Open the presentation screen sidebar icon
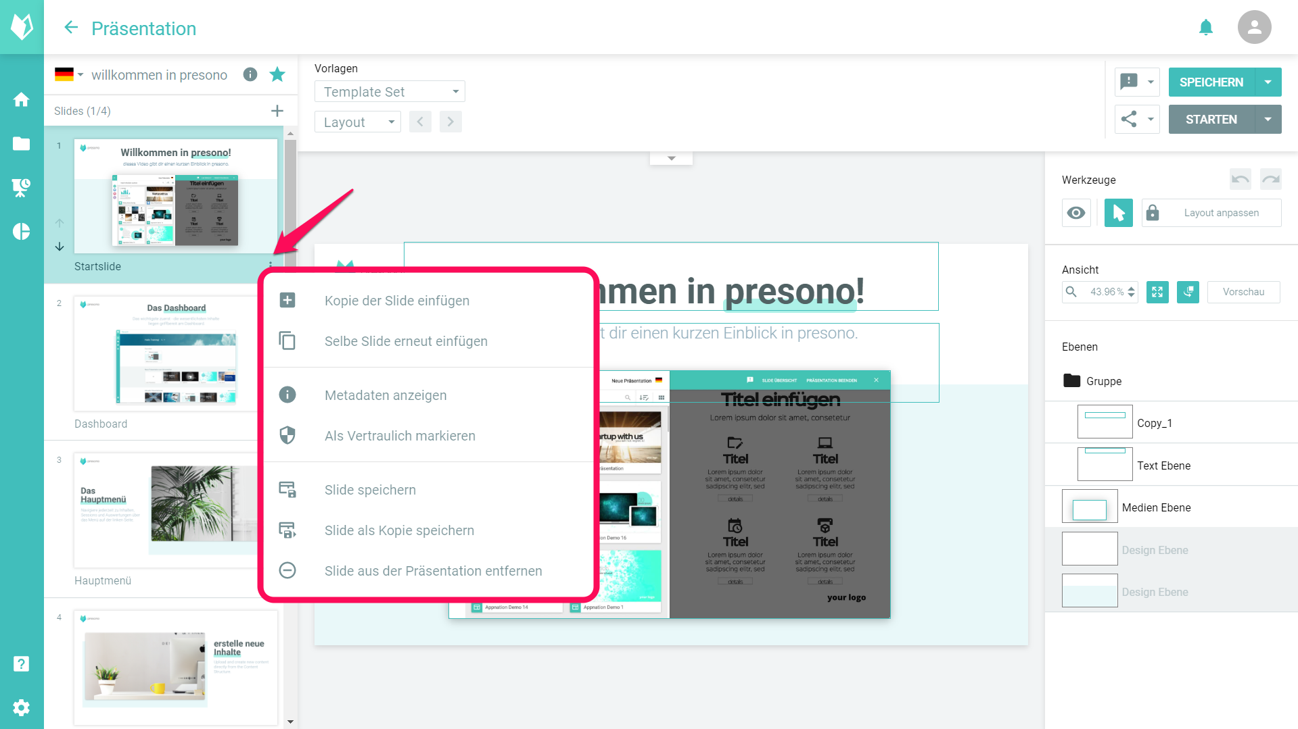This screenshot has height=729, width=1298. (x=22, y=187)
